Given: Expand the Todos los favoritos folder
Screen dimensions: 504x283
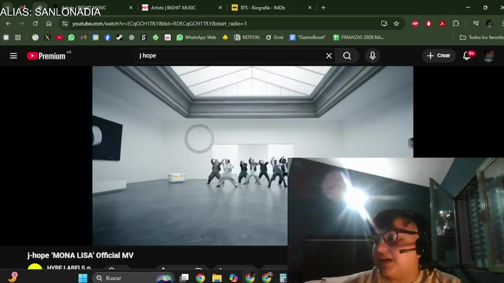Looking at the screenshot, I should pos(481,37).
